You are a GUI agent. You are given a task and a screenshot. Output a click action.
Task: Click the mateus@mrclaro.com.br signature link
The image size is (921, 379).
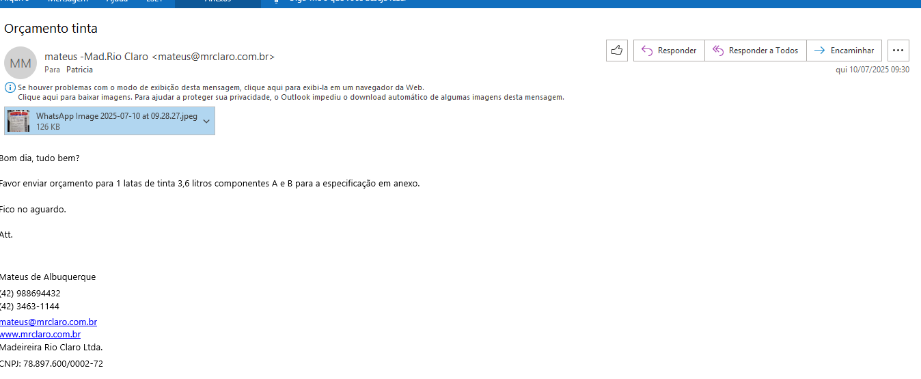coord(49,322)
